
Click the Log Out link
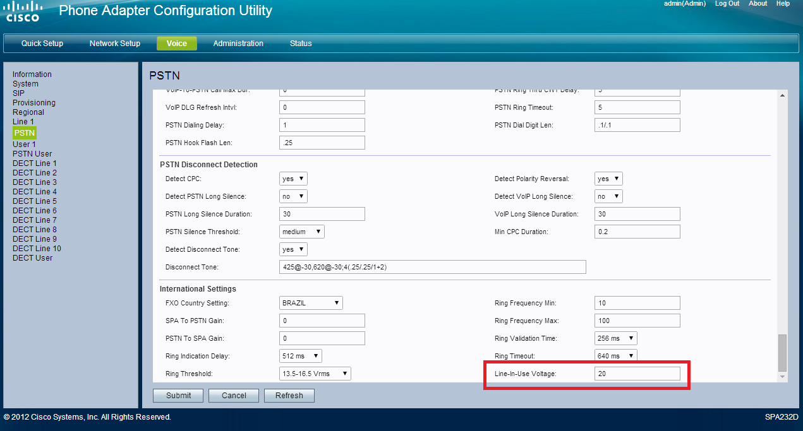pos(727,4)
